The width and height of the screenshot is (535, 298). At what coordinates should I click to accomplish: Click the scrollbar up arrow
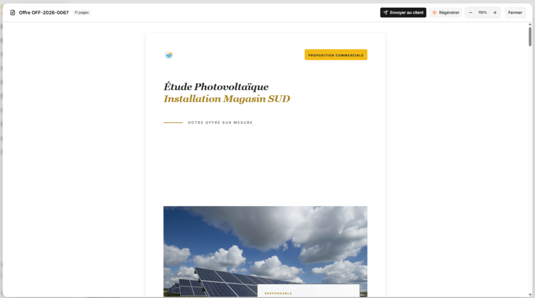tap(530, 25)
